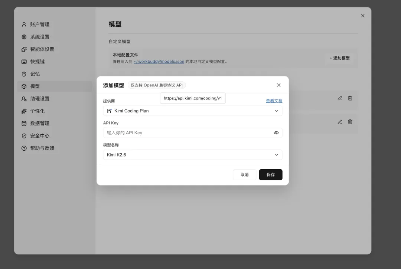Screen dimensions: 401x269
Task: Click the 本地配置文件 title
Action: pos(125,55)
